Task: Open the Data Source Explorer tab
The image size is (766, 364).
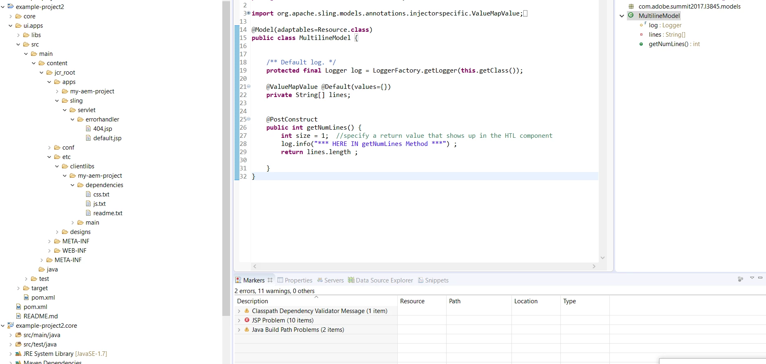Action: click(381, 280)
